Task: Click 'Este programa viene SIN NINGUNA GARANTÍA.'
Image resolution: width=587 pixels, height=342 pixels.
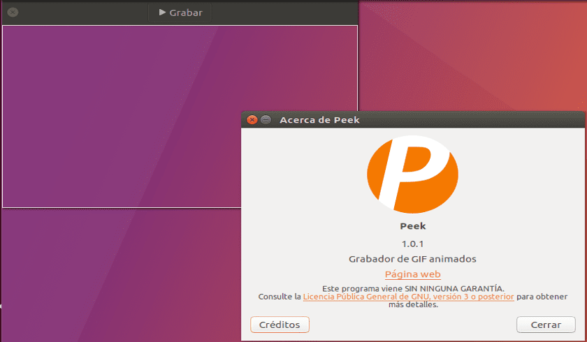Action: 413,288
